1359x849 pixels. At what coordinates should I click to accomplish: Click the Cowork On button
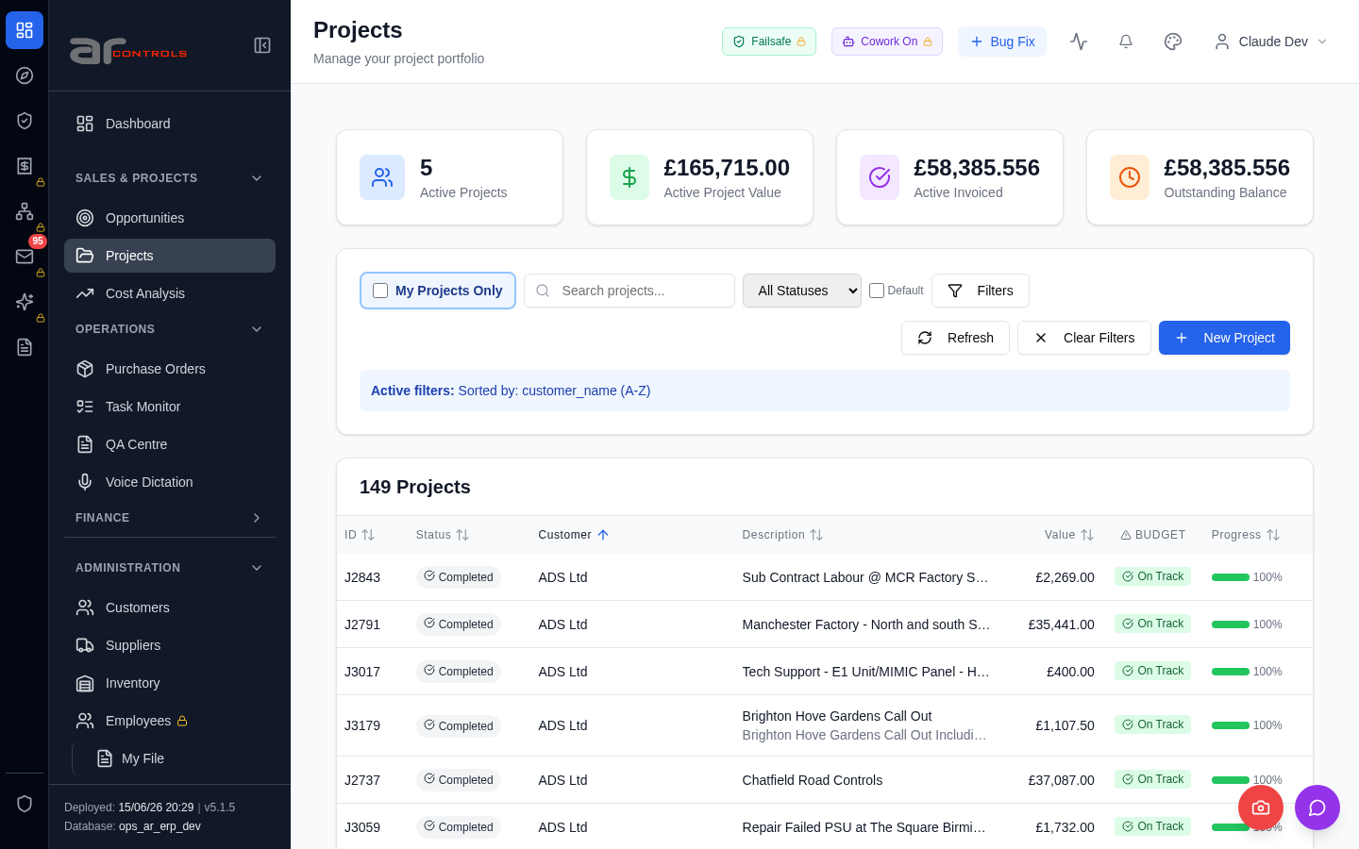click(887, 42)
